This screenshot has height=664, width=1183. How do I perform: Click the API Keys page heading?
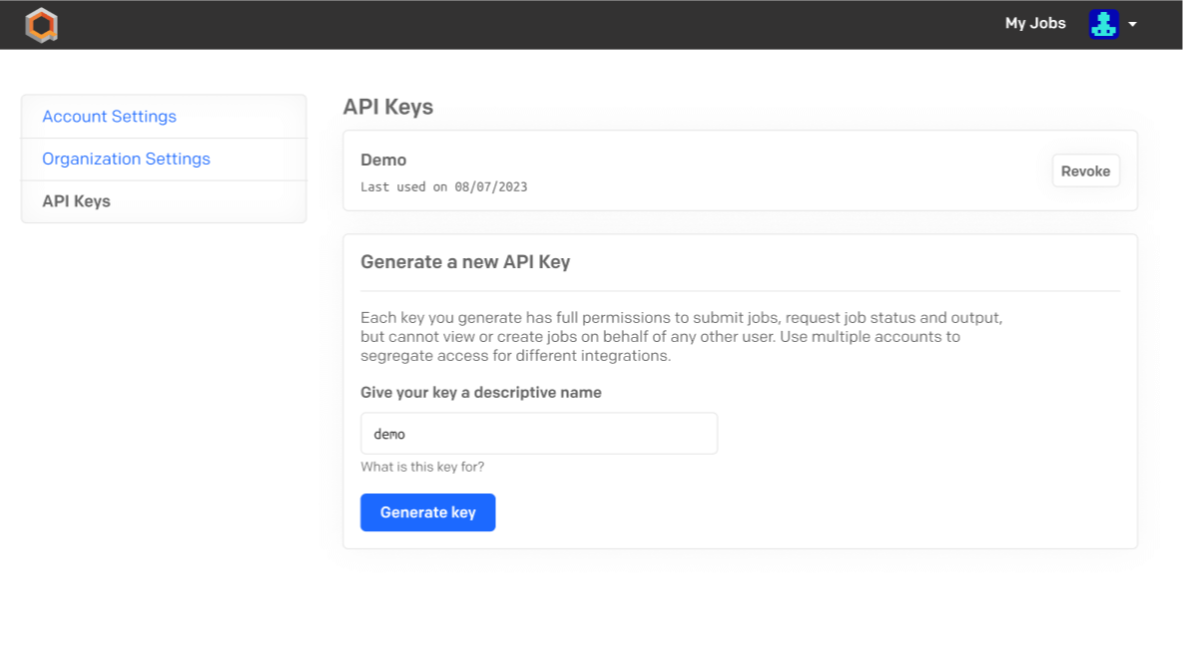[388, 107]
